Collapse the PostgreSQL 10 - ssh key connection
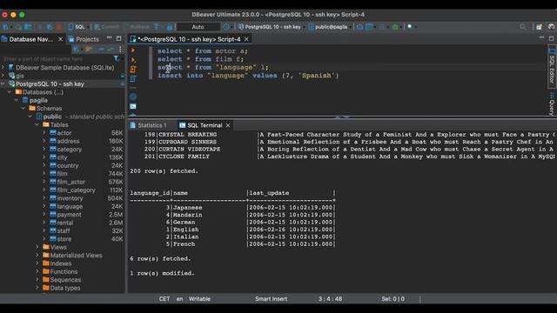 pos(3,83)
